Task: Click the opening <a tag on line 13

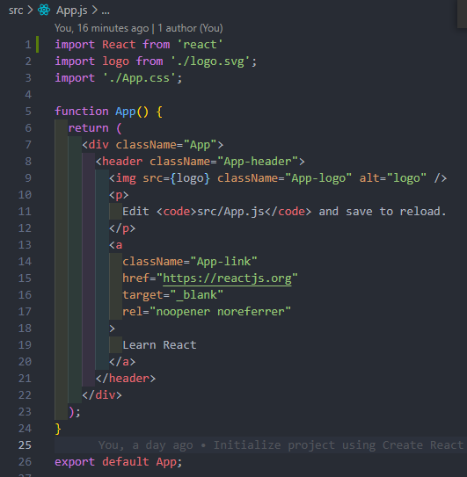Action: click(x=116, y=245)
